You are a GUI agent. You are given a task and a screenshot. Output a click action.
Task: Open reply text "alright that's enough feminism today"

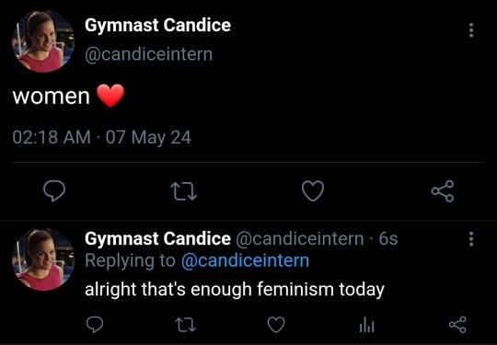pos(235,289)
